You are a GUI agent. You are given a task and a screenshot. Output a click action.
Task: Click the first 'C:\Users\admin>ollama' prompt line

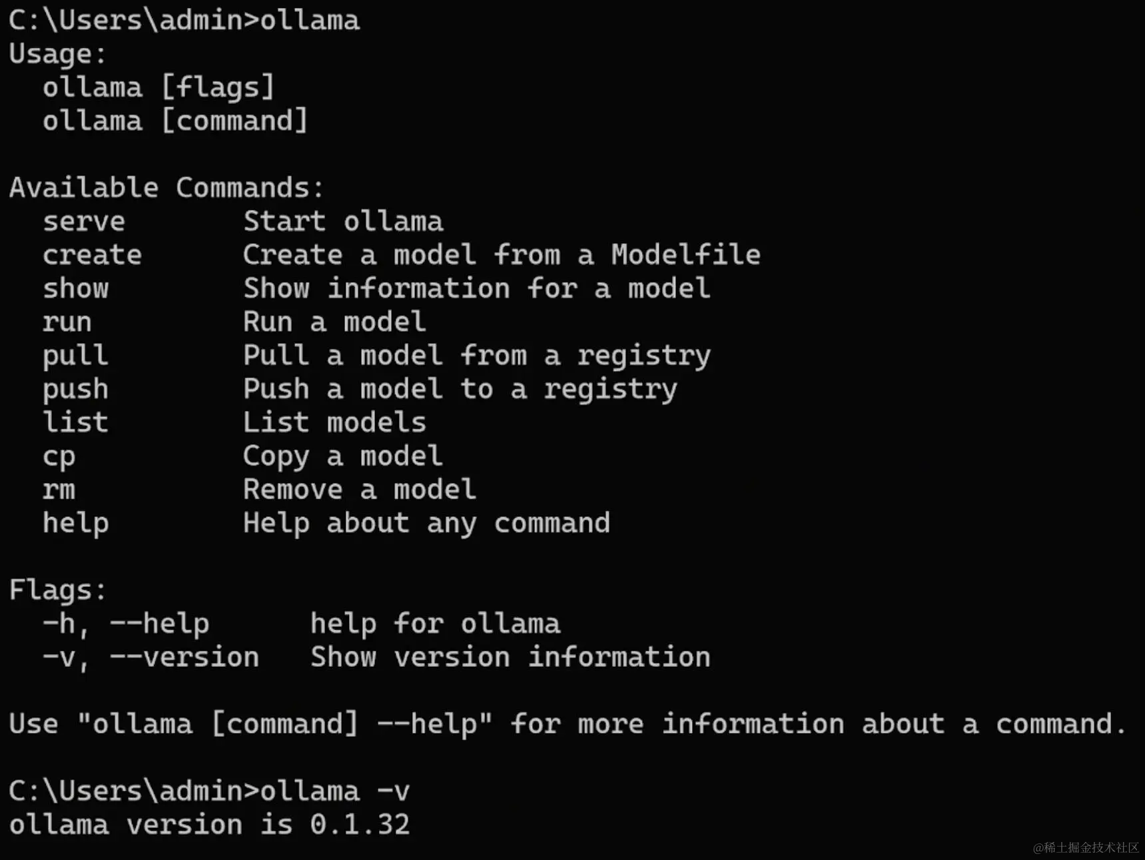(x=185, y=20)
